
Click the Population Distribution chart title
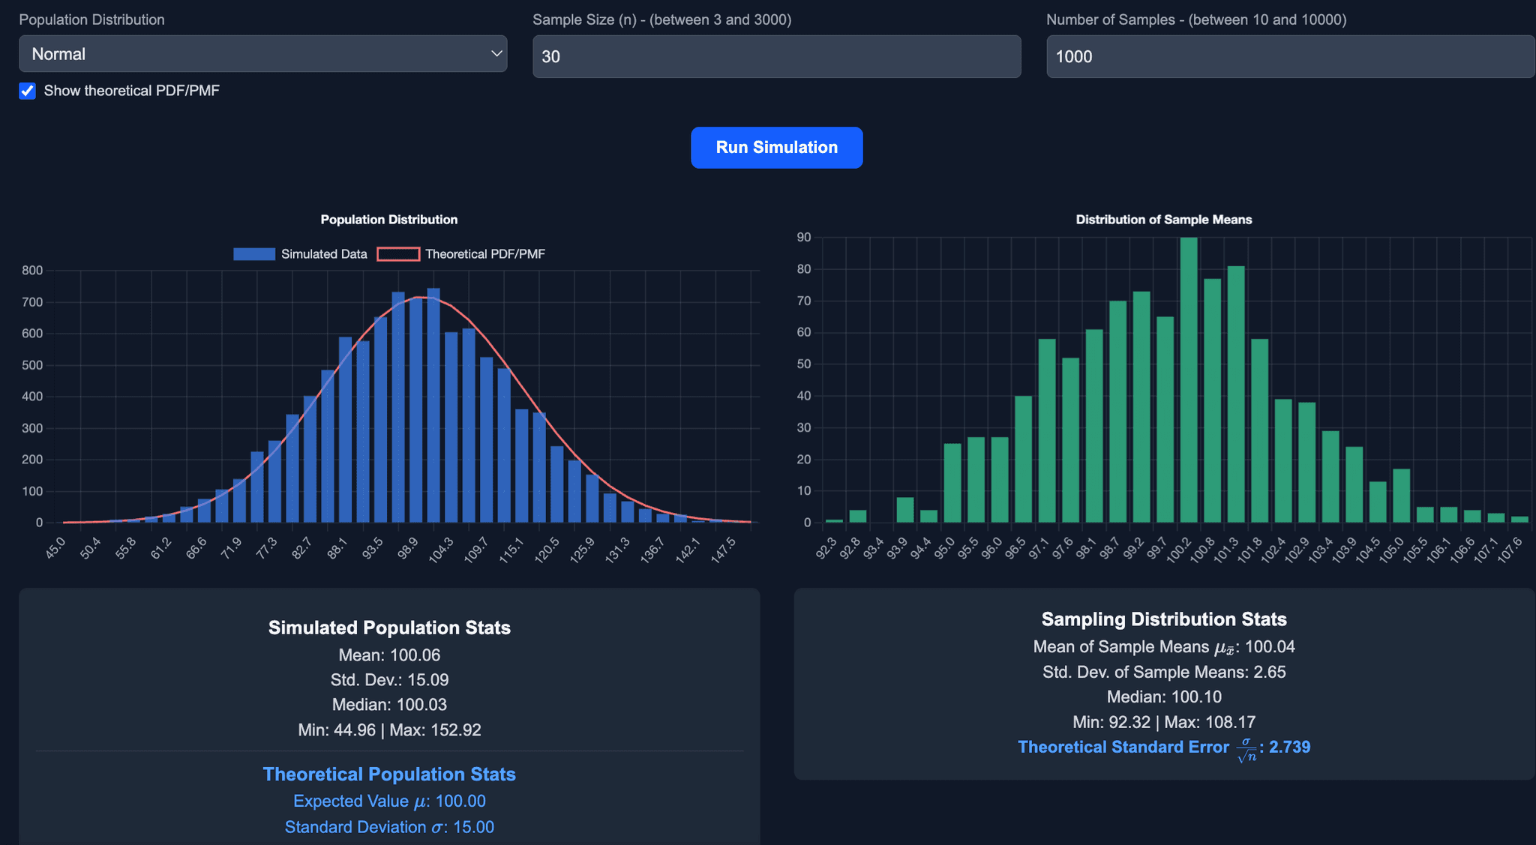point(388,219)
